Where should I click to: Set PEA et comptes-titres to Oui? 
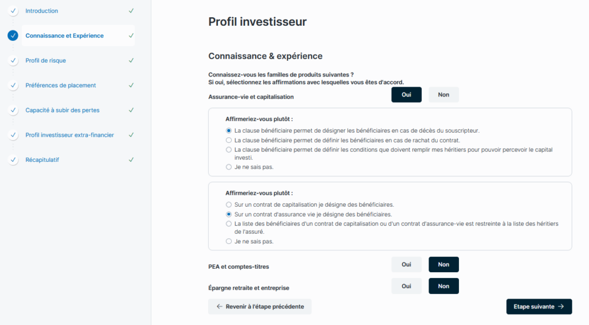(x=407, y=265)
